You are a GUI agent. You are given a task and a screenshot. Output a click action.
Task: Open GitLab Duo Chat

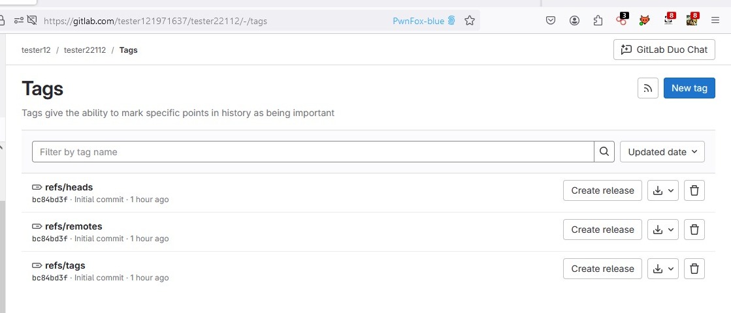coord(664,50)
